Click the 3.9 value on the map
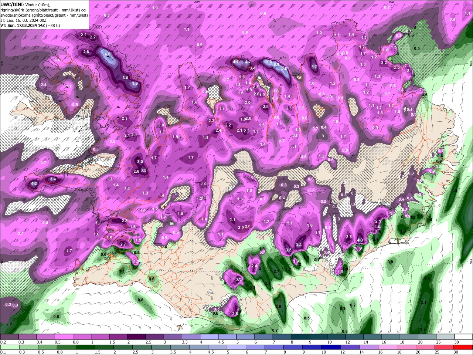Image resolution: width=473 pixels, height=355 pixels. point(135,84)
